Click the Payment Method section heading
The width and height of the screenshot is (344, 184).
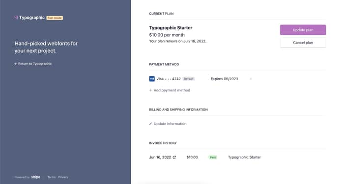pos(164,64)
